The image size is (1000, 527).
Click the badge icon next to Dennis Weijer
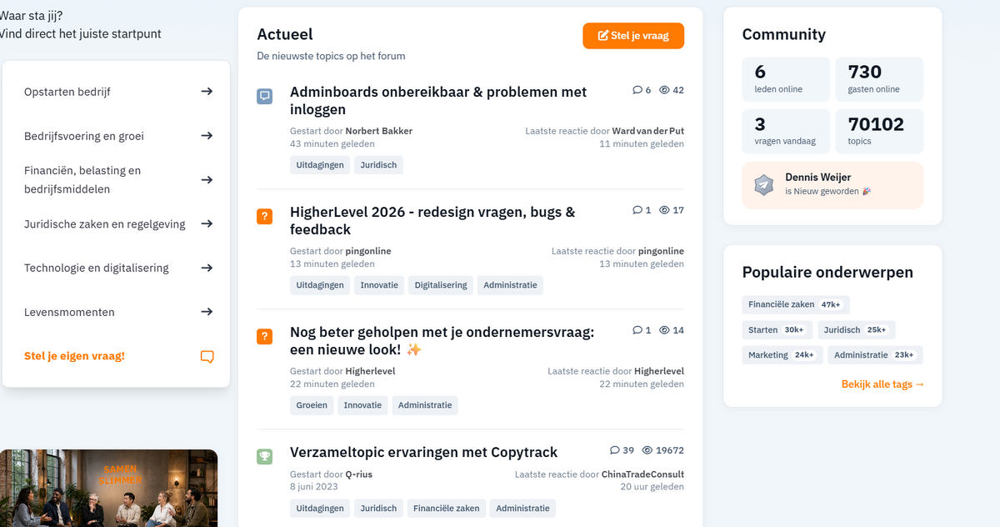[x=764, y=184]
